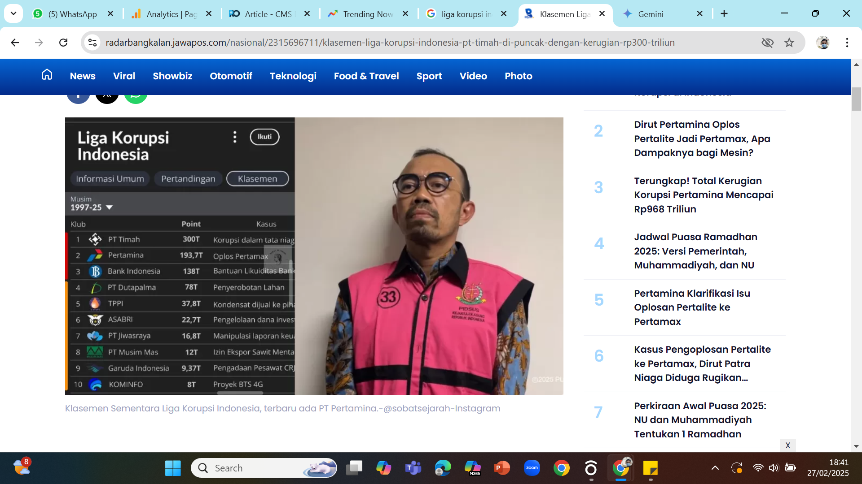Image resolution: width=862 pixels, height=484 pixels.
Task: Open the Chrome three-dot menu
Action: click(x=847, y=43)
